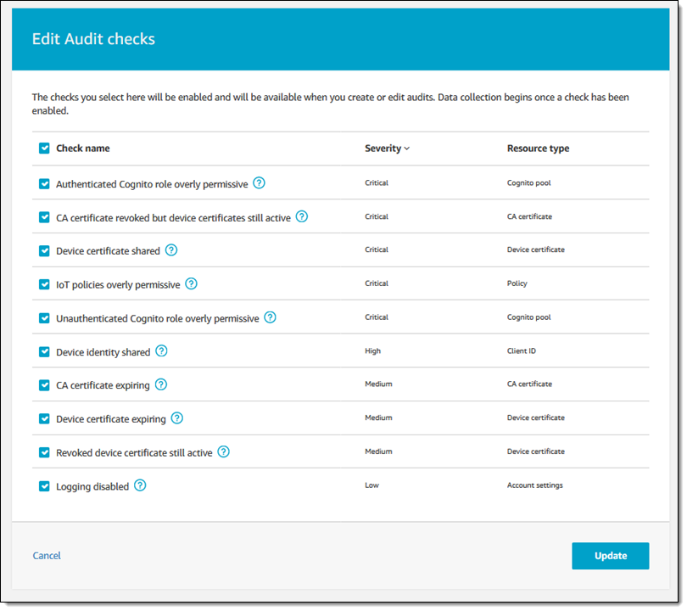Click the Resource type column header
This screenshot has height=611, width=687.
[538, 149]
